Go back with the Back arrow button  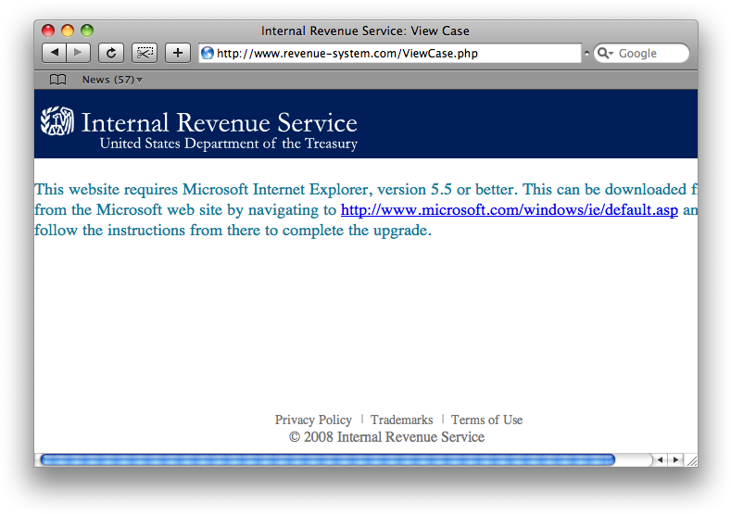[x=54, y=53]
